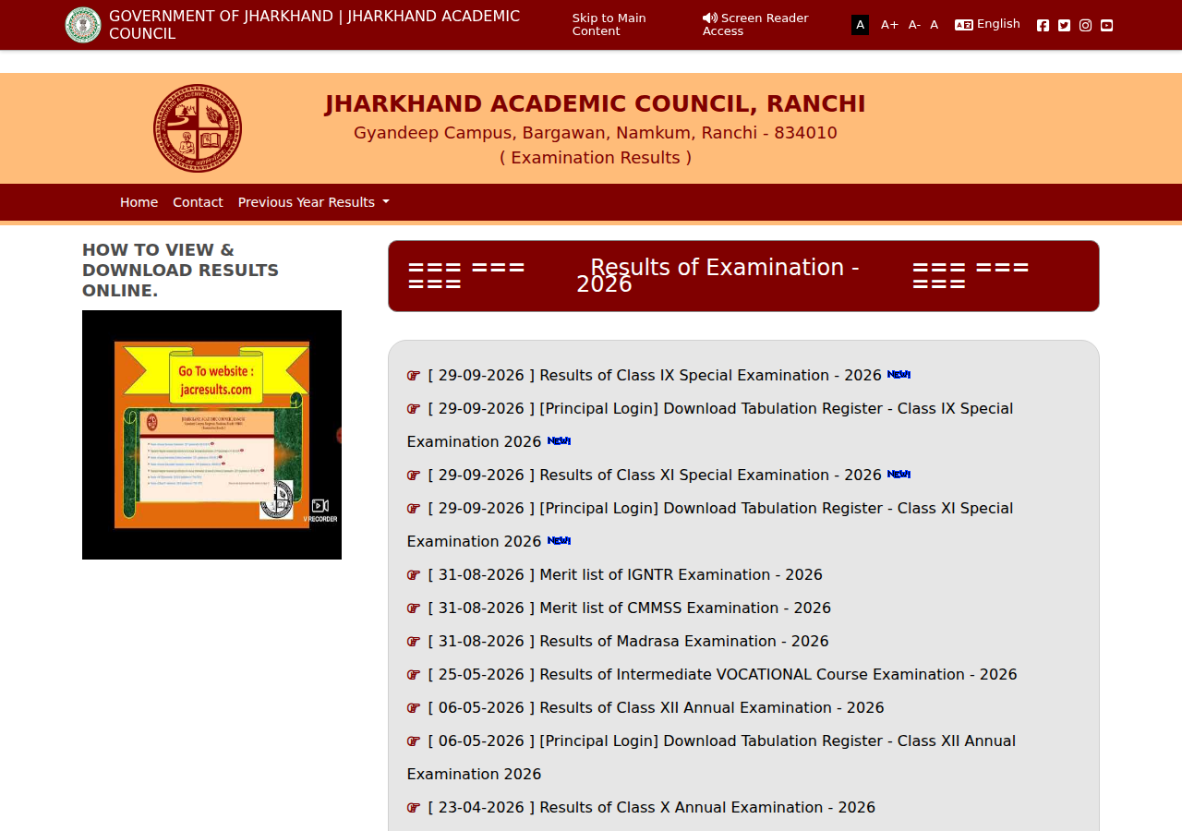Click GOVERNMENT OF JHARKHAND header text
Image resolution: width=1182 pixels, height=831 pixels.
pos(314,25)
